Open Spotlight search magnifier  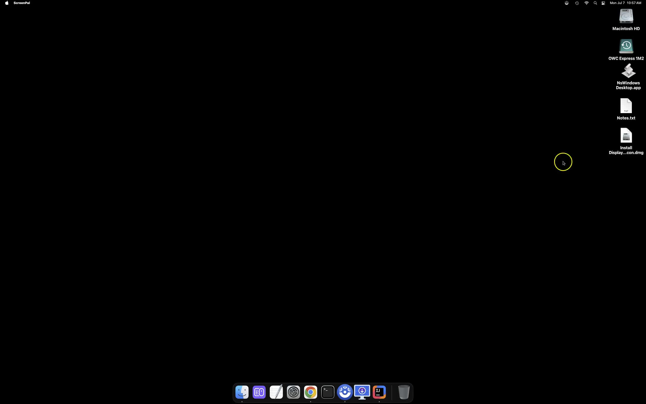[595, 3]
